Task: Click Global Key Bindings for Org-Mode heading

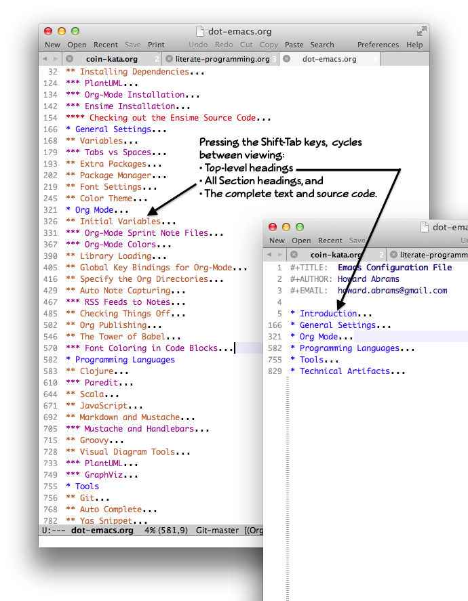Action: coord(157,268)
